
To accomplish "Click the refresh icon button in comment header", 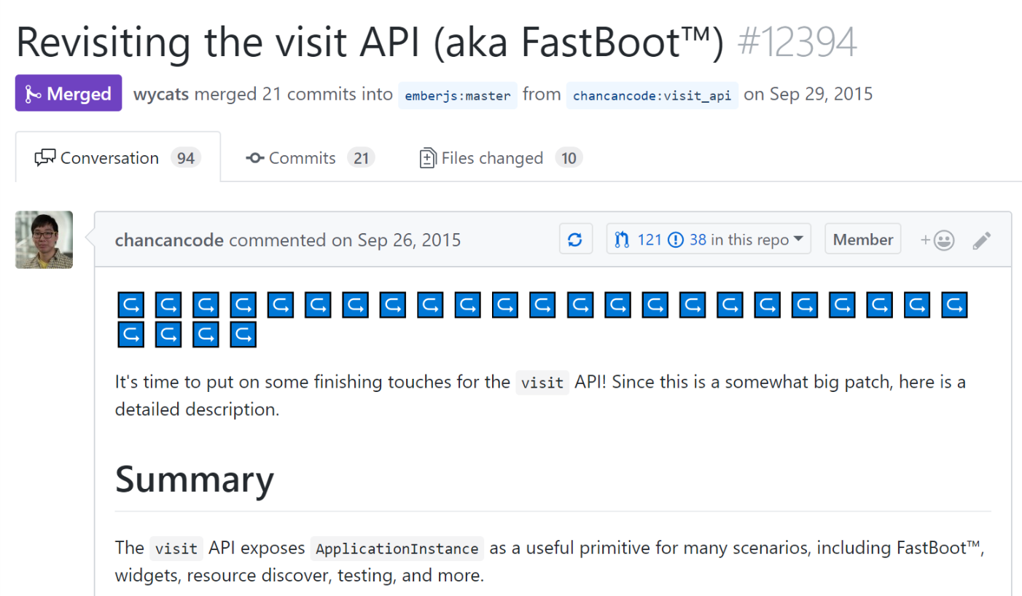I will (575, 239).
